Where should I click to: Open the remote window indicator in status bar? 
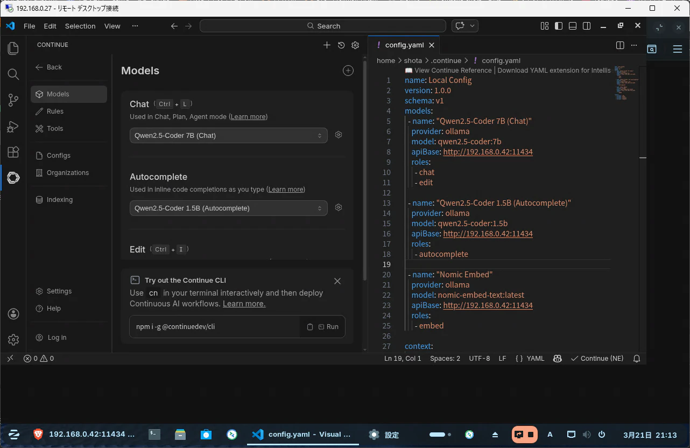pyautogui.click(x=10, y=359)
